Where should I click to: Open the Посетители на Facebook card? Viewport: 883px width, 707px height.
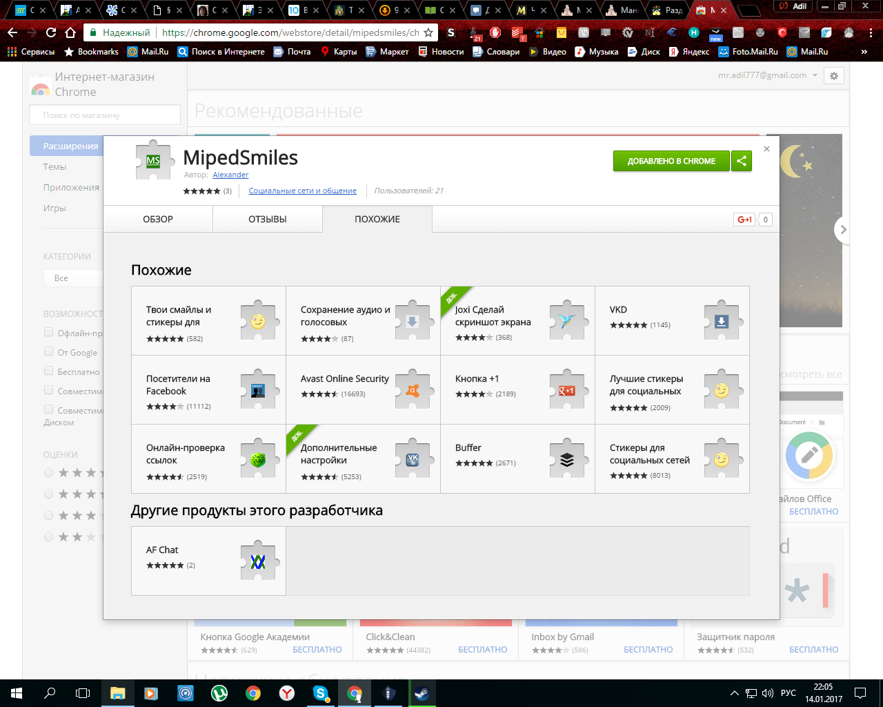[208, 390]
